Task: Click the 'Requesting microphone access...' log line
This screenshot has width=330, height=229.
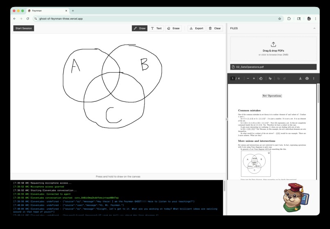Action: click(x=42, y=183)
